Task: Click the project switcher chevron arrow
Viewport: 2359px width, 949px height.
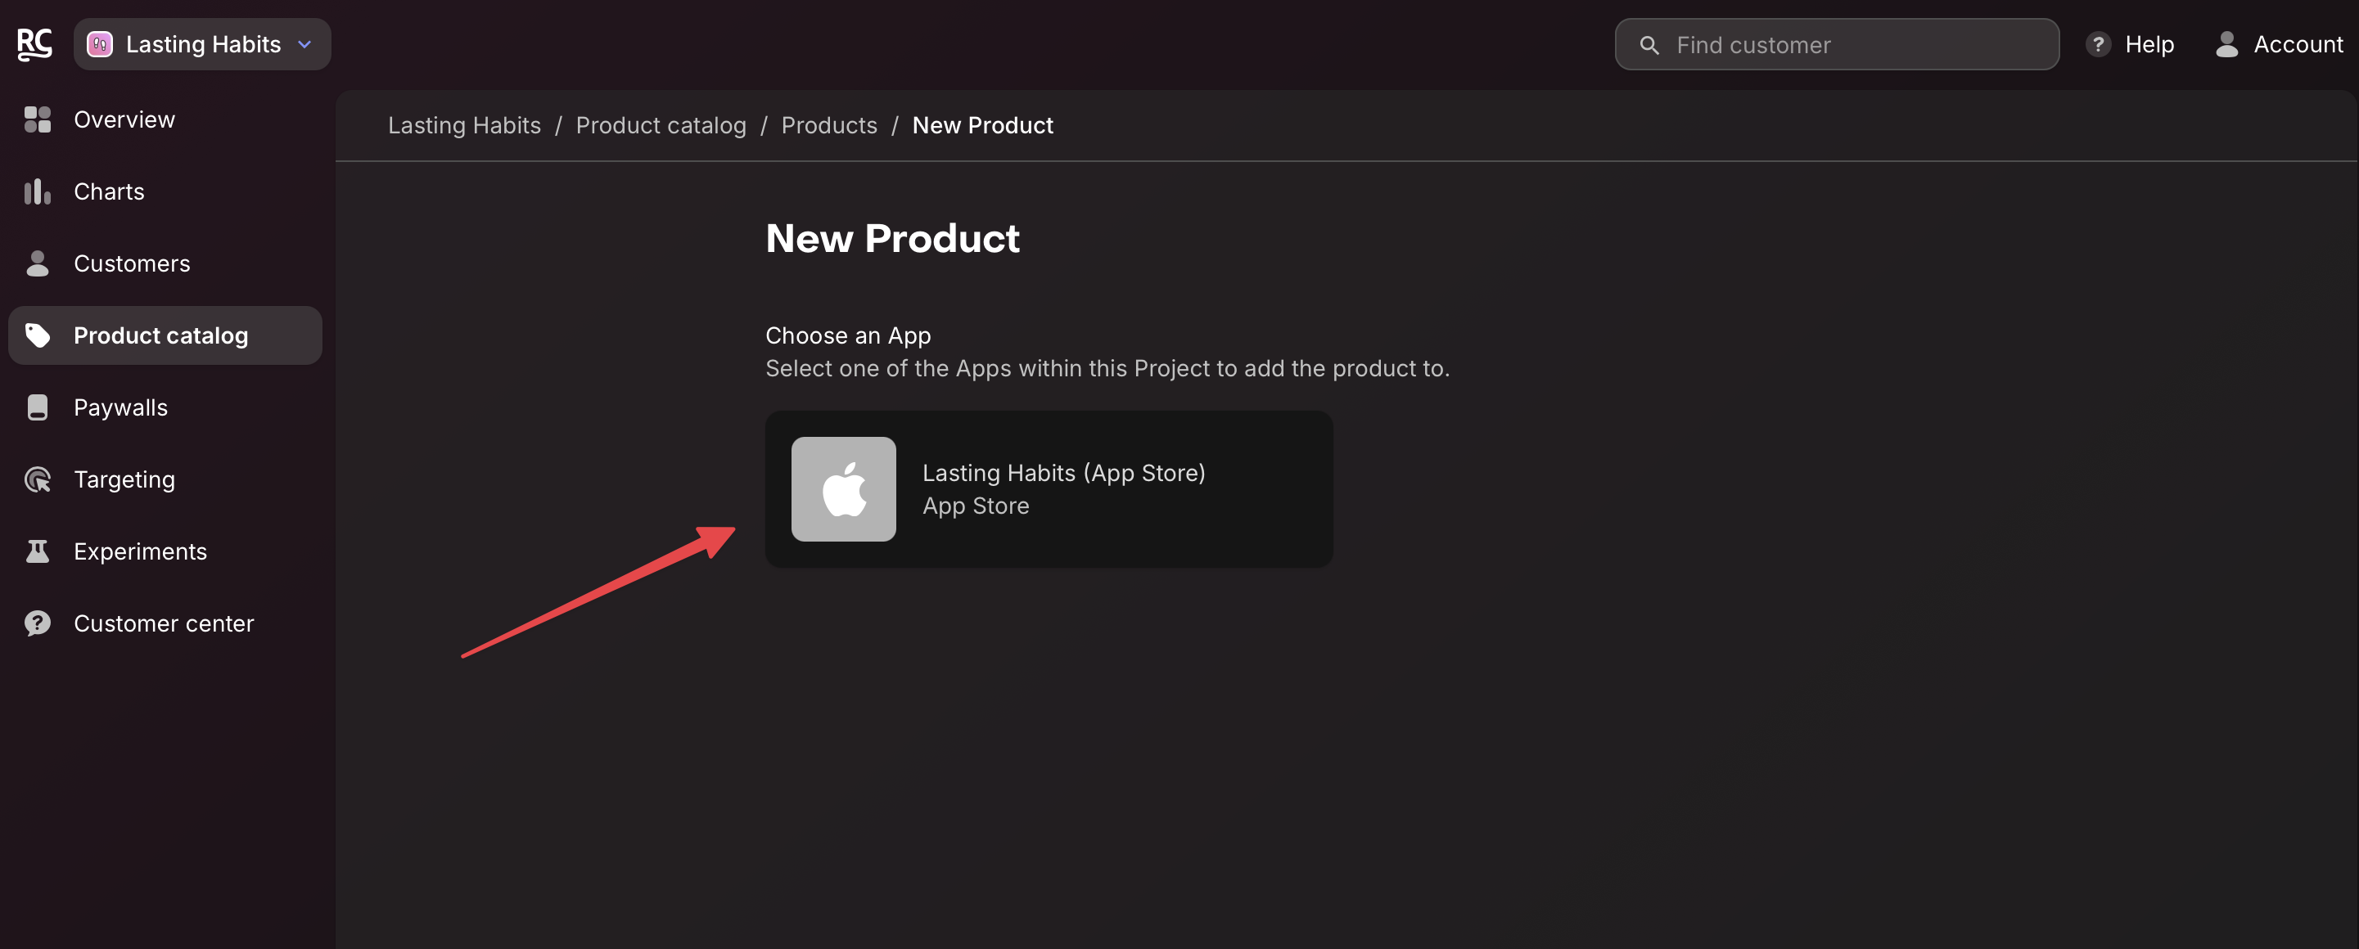Action: click(x=305, y=44)
